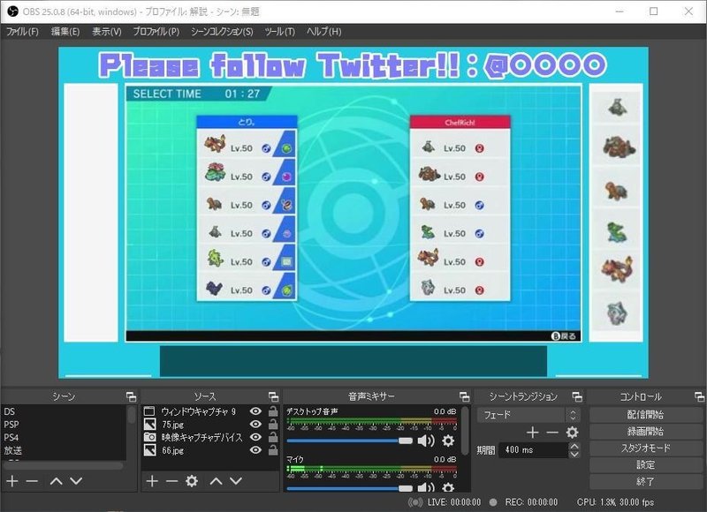Move selected source up
The width and height of the screenshot is (707, 512).
(216, 481)
